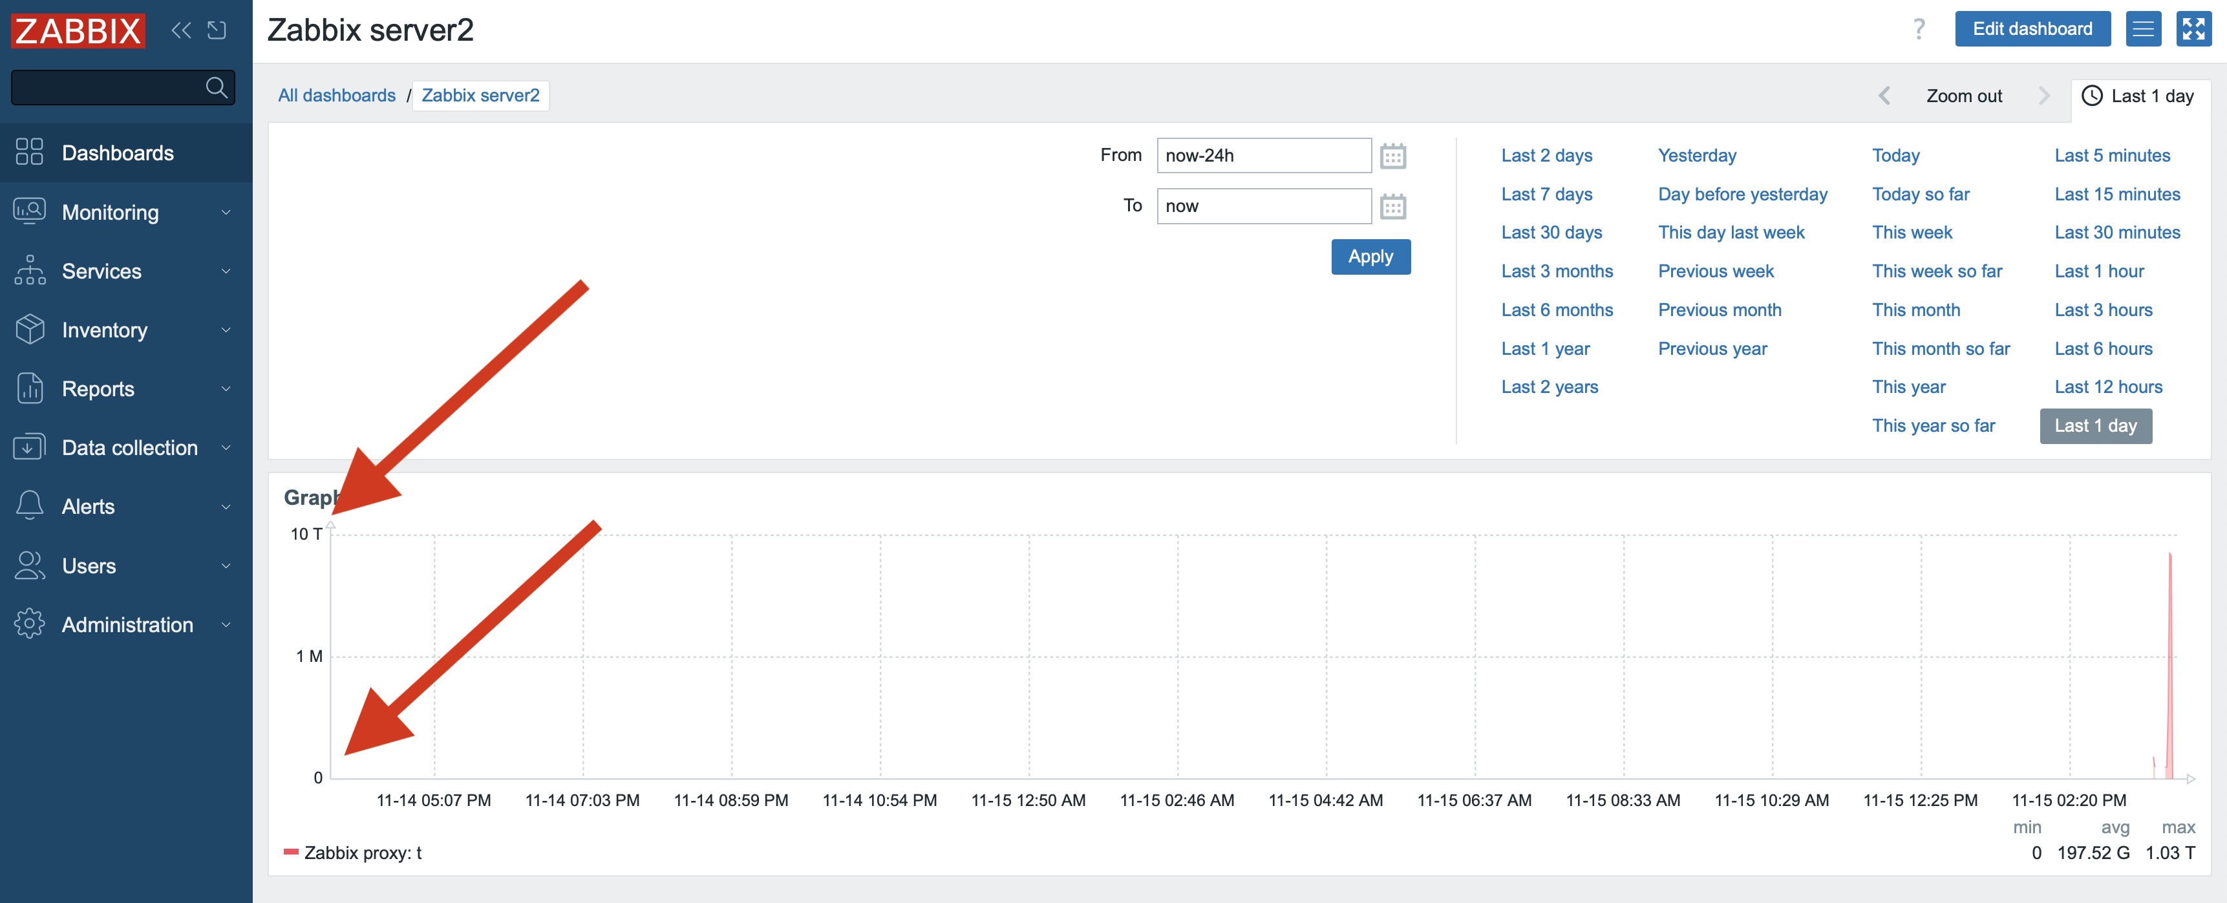Click the To field containing now
2227x903 pixels.
pos(1263,206)
